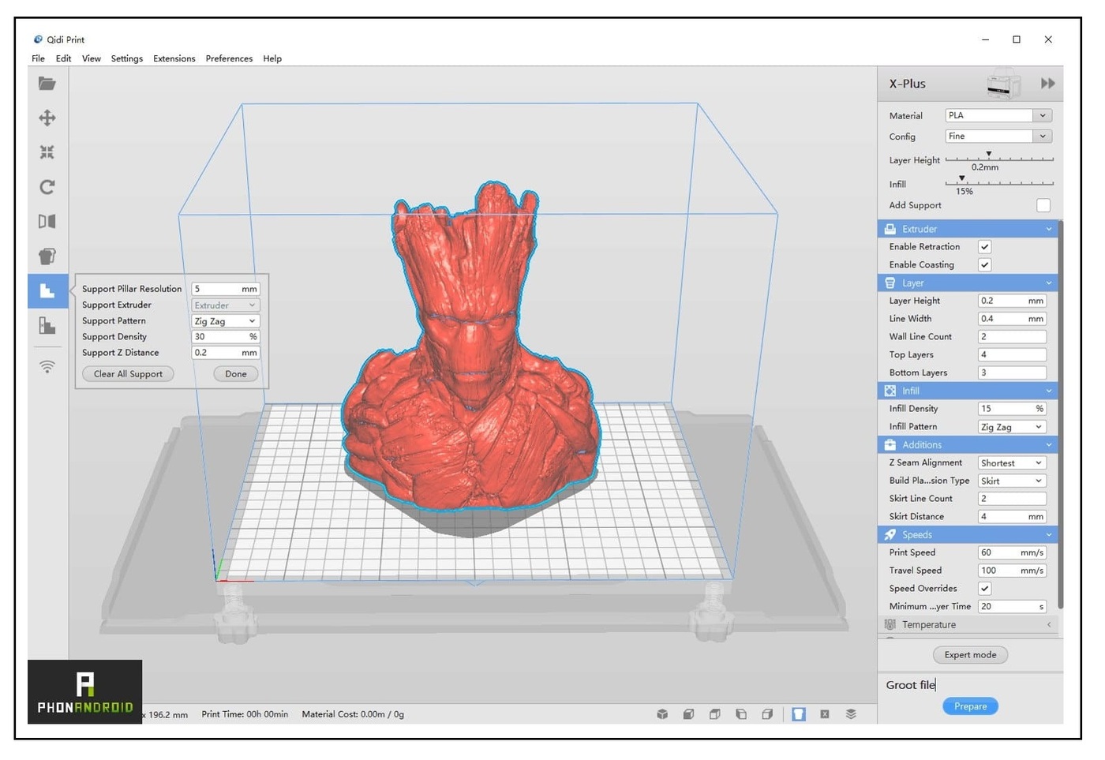
Task: Switch to top view cube icon
Action: tap(714, 714)
